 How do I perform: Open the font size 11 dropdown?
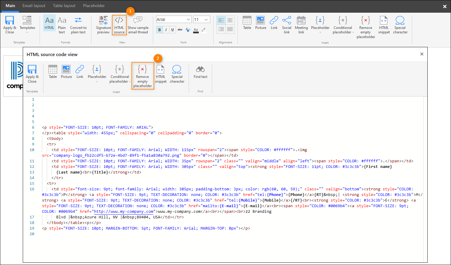point(201,19)
